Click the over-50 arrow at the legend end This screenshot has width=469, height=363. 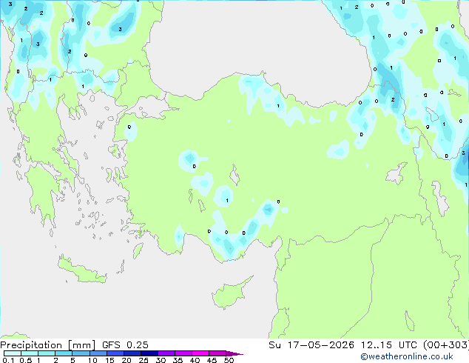[x=234, y=353]
